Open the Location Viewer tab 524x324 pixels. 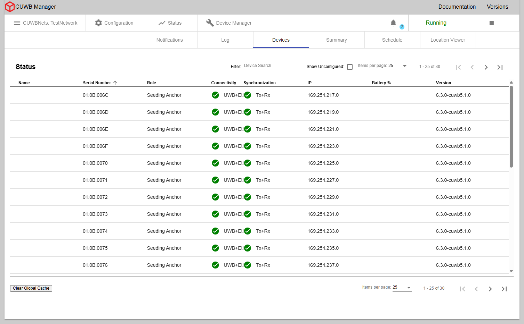click(448, 40)
